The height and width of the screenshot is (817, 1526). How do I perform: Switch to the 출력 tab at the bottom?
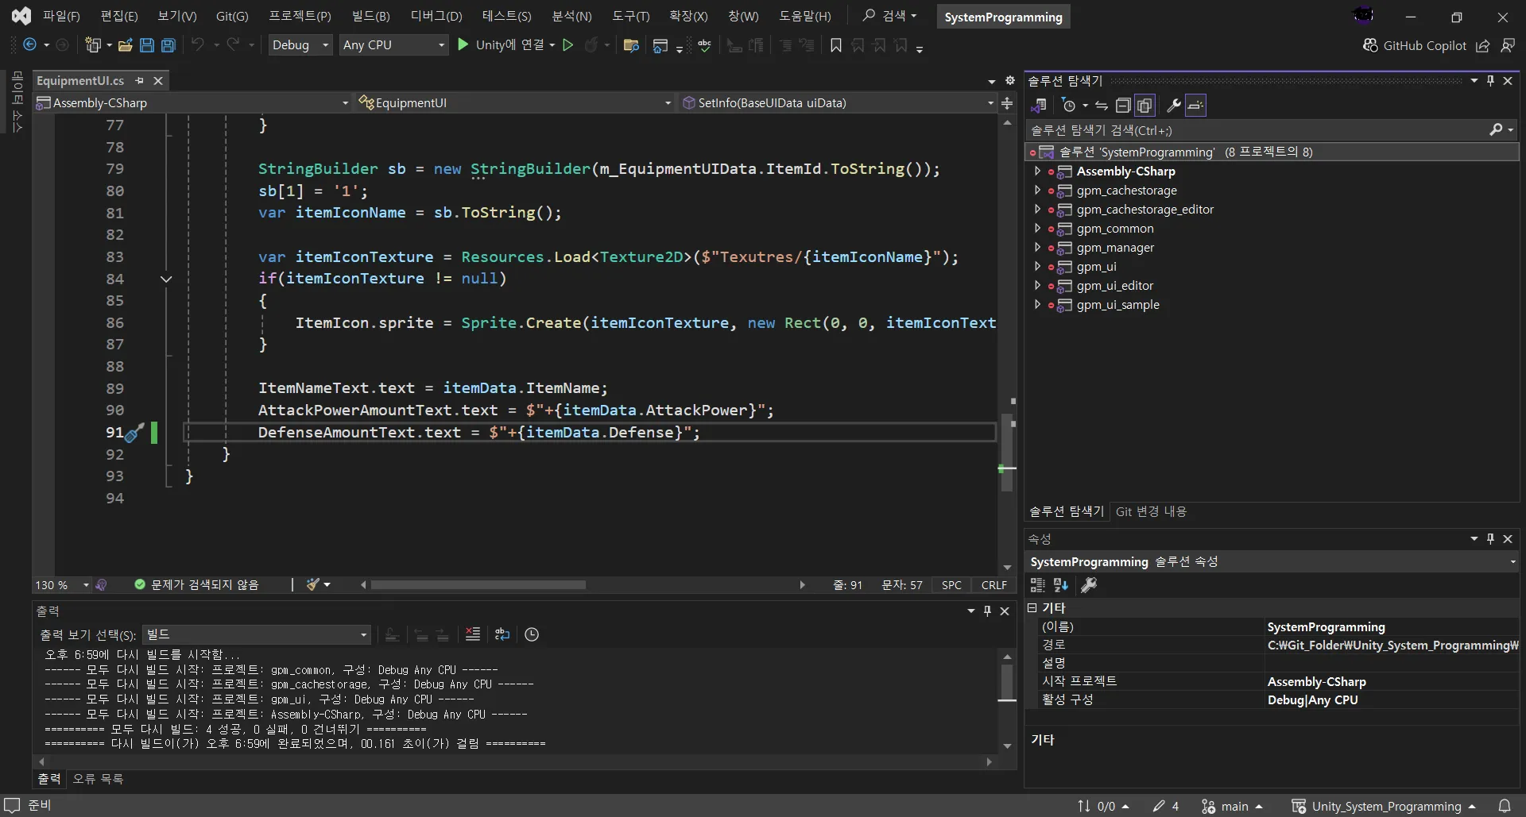coord(48,779)
